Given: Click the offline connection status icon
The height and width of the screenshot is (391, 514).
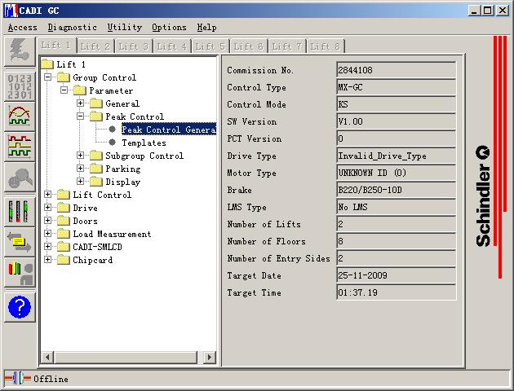Looking at the screenshot, I should 18,379.
